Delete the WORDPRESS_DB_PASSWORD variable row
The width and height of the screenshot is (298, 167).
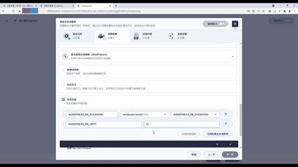pyautogui.click(x=226, y=114)
